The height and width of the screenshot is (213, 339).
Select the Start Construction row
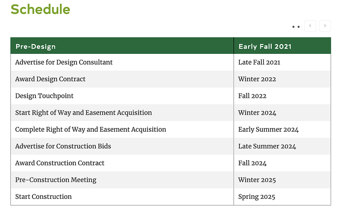point(170,197)
